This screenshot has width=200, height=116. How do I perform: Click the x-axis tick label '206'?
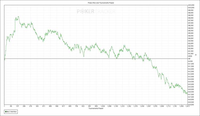coord(24,106)
